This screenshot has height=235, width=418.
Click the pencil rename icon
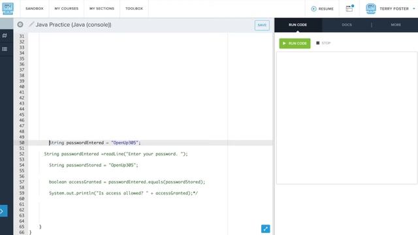click(x=31, y=24)
